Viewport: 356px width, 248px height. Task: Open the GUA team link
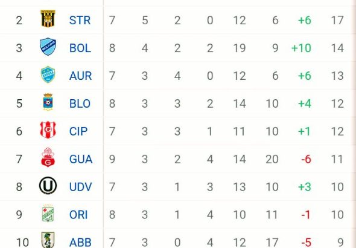(81, 159)
